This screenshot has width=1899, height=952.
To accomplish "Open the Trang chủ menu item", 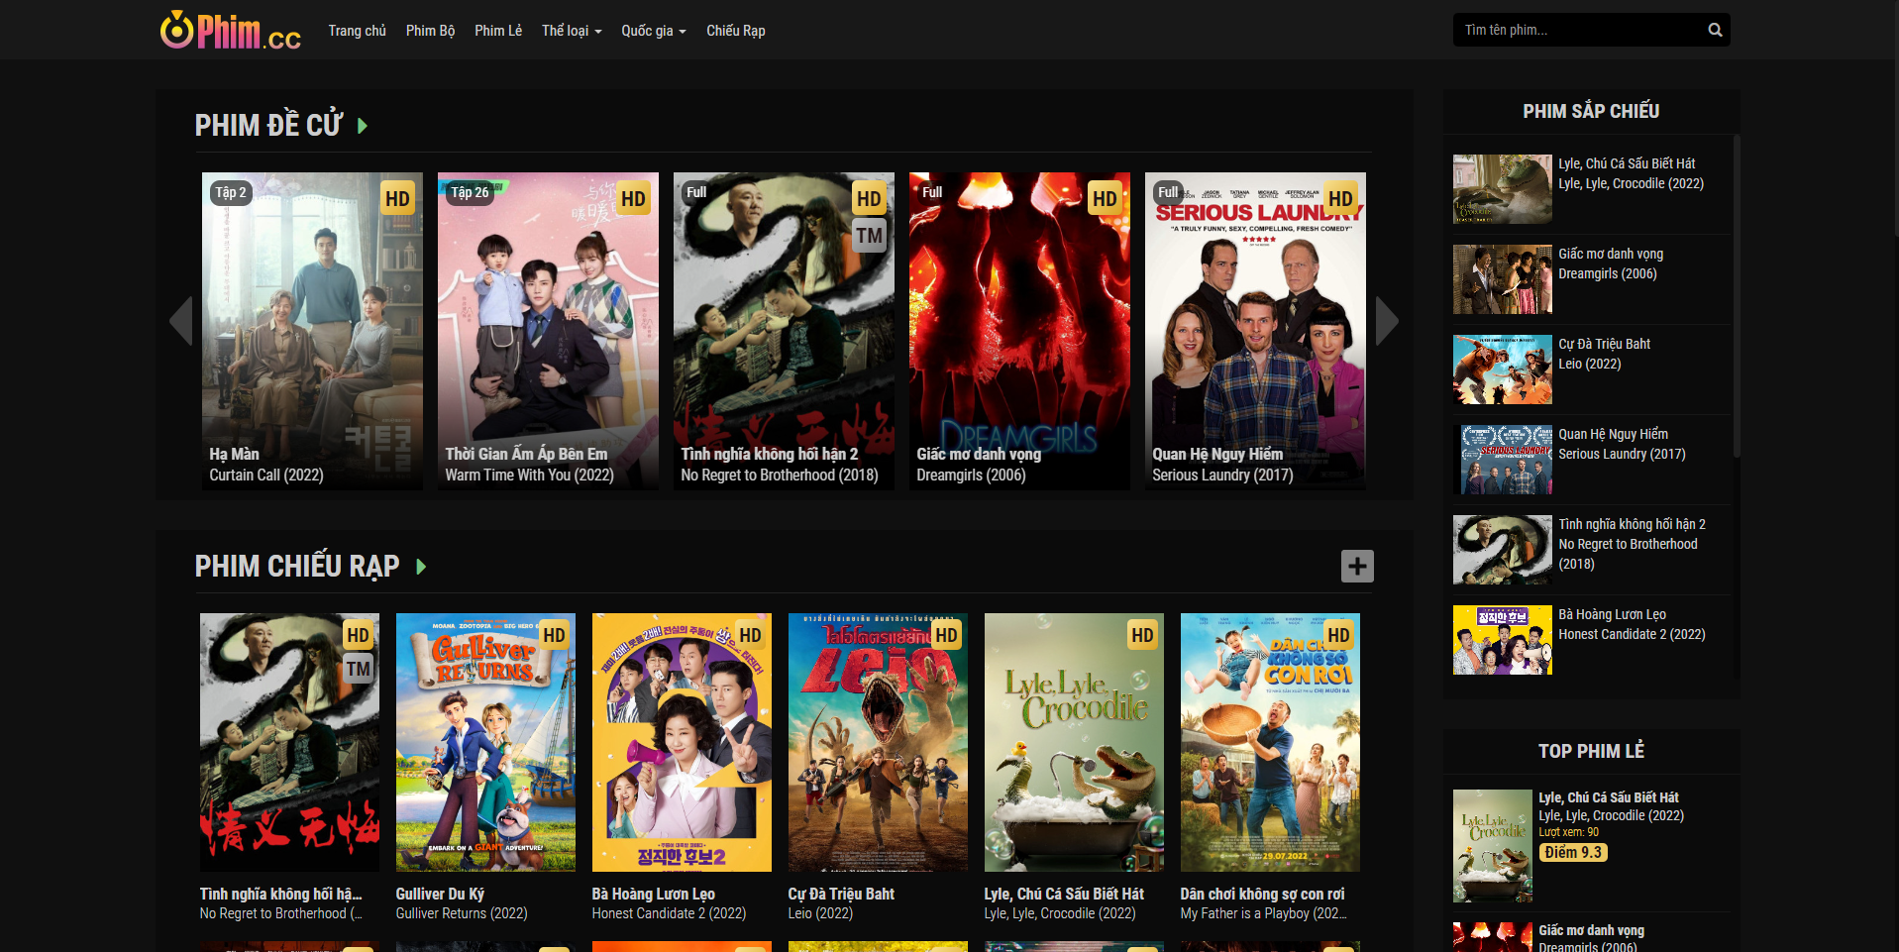I will point(357,31).
